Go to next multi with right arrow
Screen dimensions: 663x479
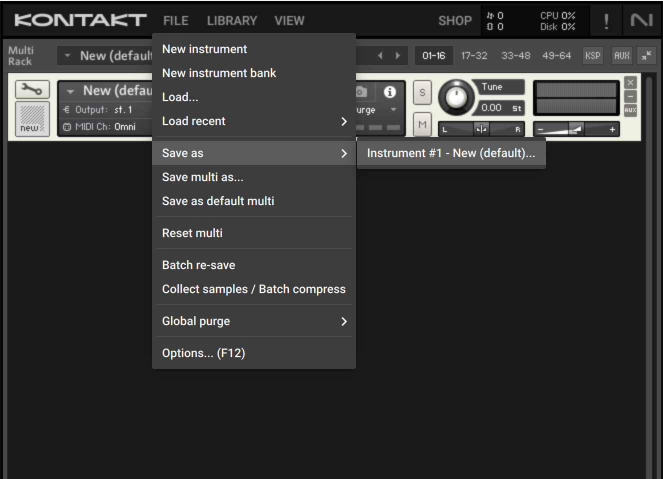398,55
